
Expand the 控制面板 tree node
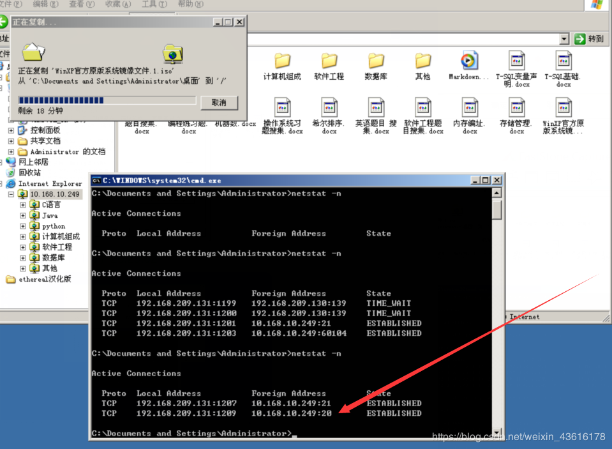11,130
